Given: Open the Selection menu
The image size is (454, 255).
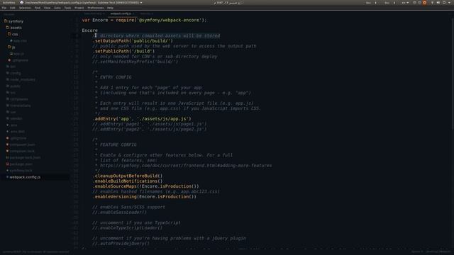Looking at the screenshot, I should 25,8.
